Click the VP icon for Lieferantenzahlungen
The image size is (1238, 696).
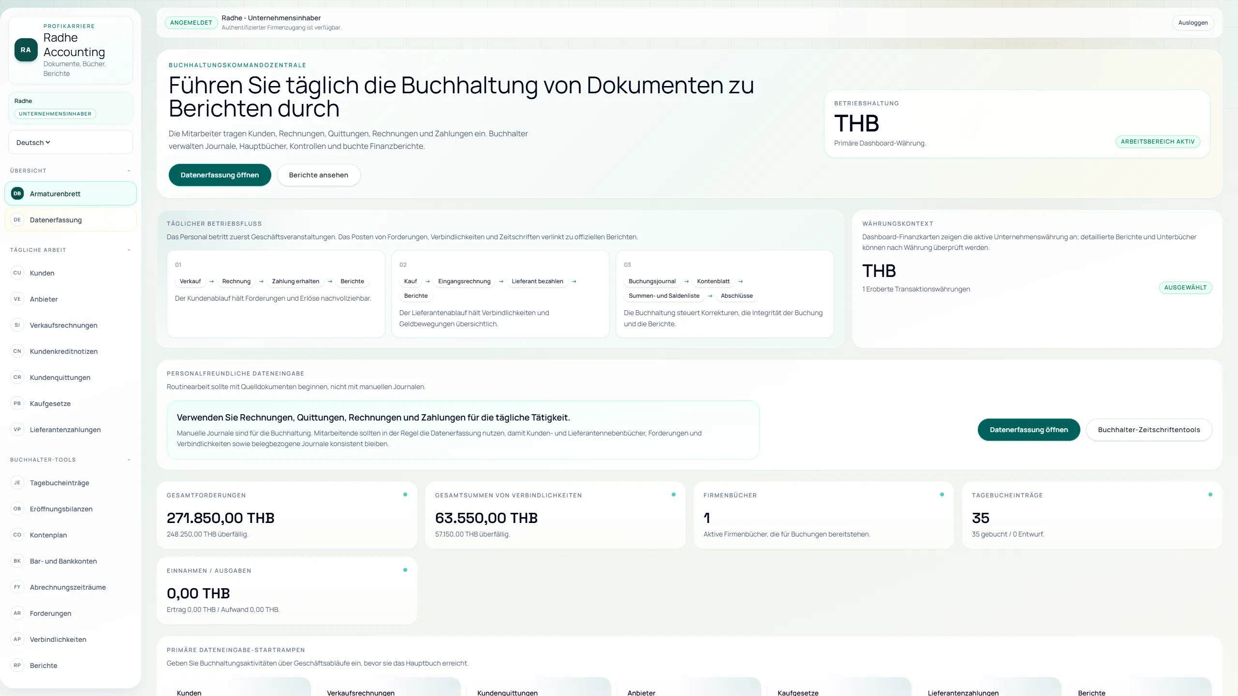click(x=17, y=429)
